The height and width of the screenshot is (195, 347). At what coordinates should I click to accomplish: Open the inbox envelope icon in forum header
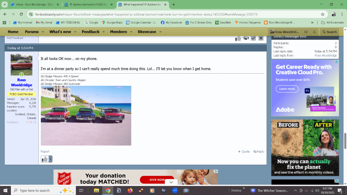click(x=306, y=32)
